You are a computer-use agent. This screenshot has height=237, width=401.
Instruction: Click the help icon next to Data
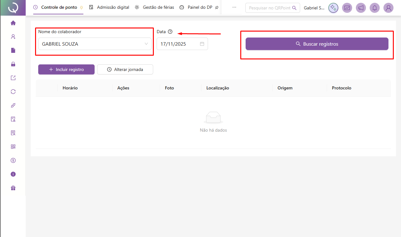[x=170, y=32]
